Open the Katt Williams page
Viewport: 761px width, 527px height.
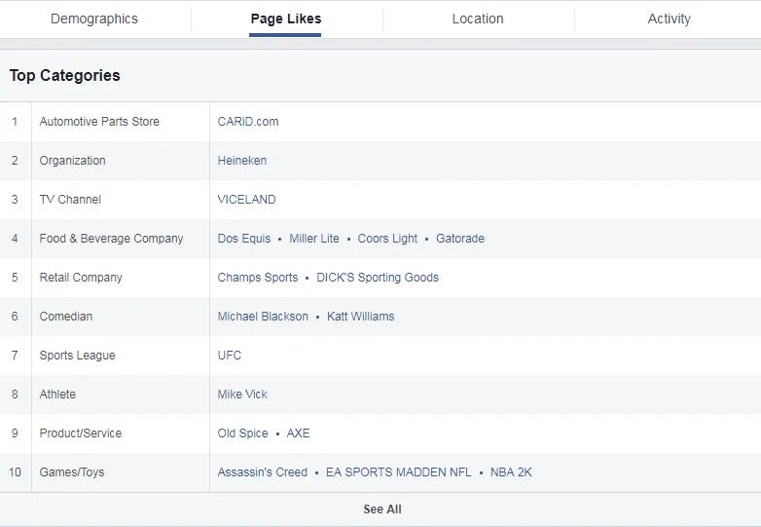click(x=360, y=317)
